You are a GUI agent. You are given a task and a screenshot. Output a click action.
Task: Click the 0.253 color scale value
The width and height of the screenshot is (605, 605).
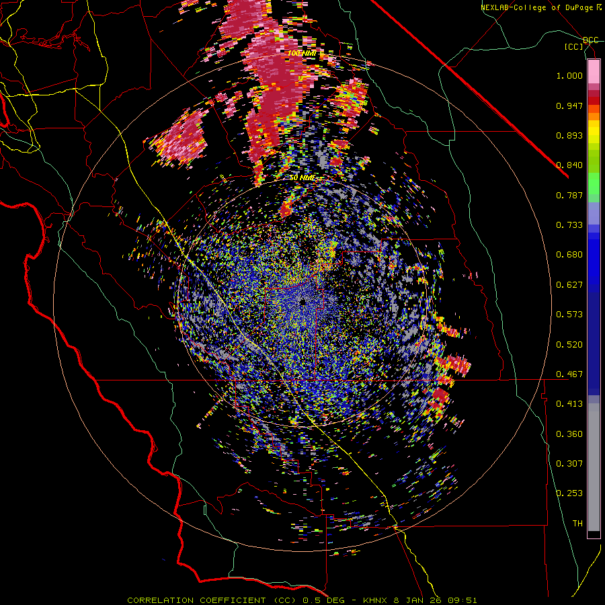click(x=569, y=493)
